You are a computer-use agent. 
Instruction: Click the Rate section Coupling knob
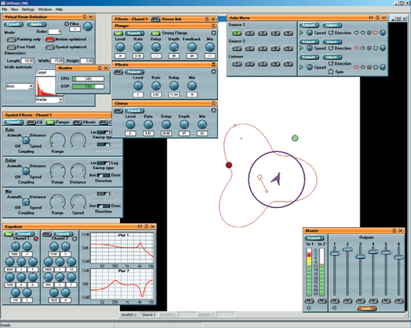26,140
